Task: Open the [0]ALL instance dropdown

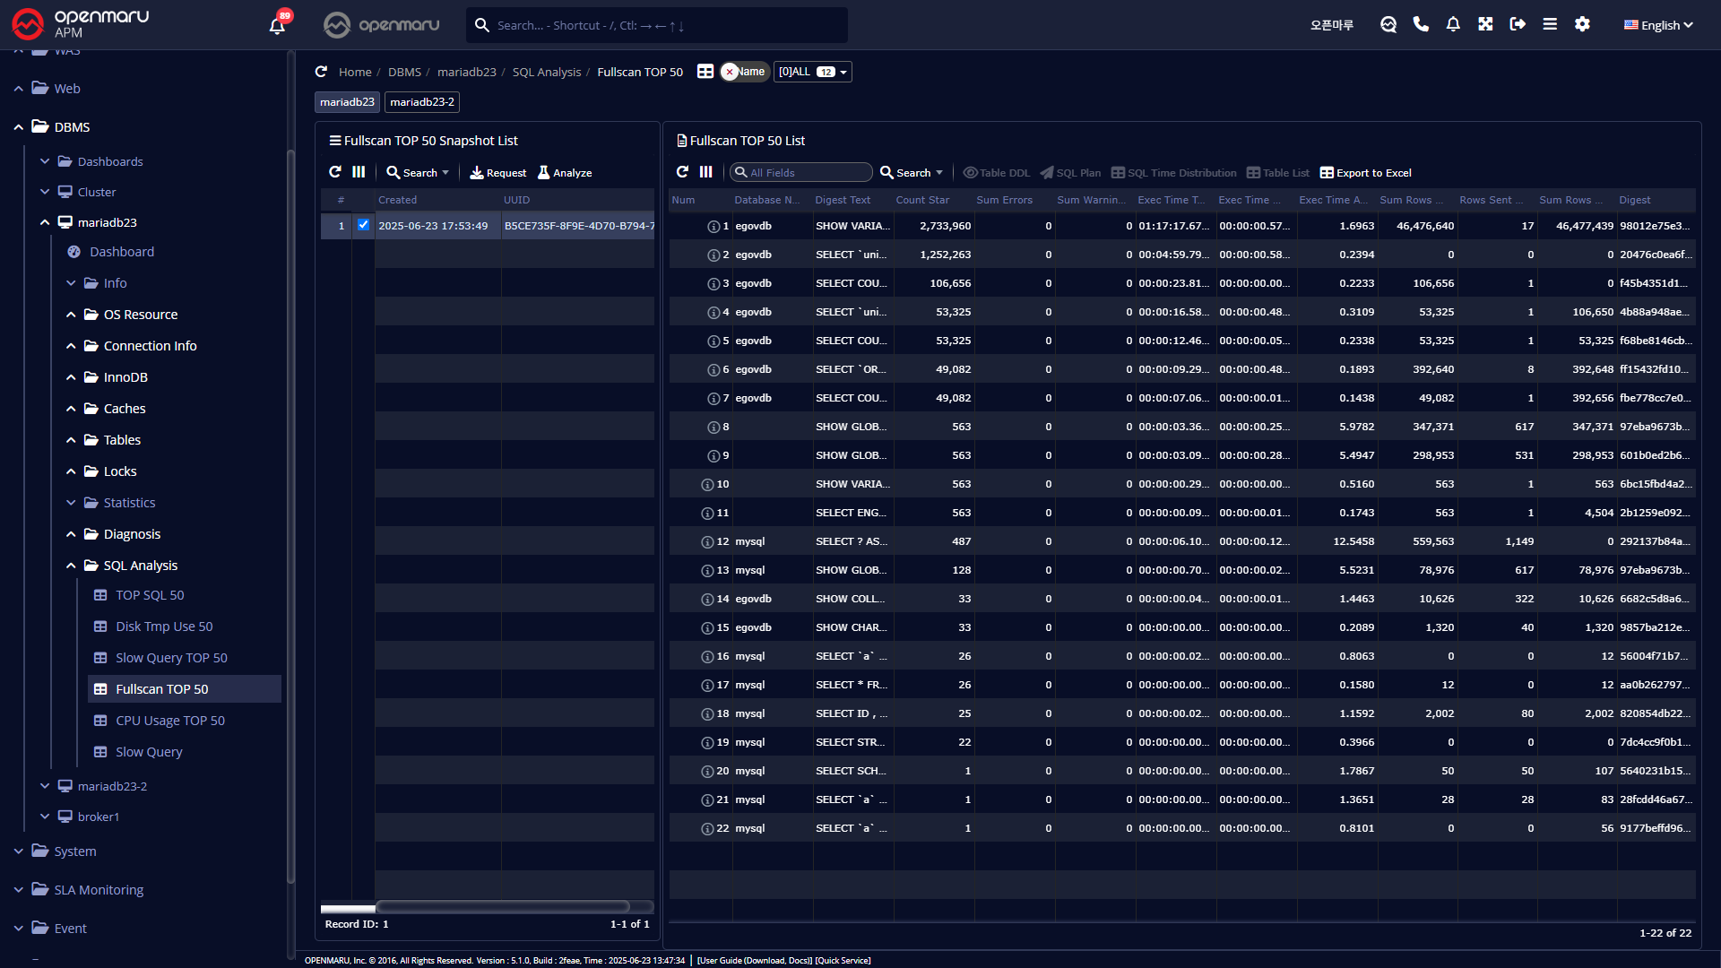Action: point(812,72)
